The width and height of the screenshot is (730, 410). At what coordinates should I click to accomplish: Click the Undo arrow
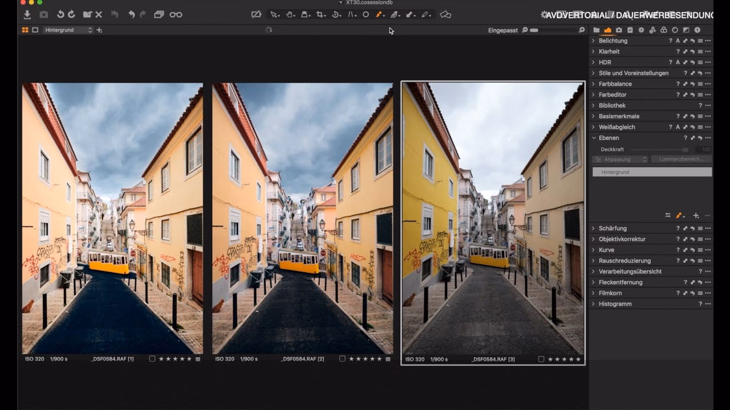132,14
